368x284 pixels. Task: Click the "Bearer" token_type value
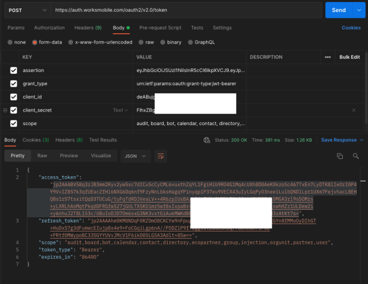pyautogui.click(x=90, y=250)
